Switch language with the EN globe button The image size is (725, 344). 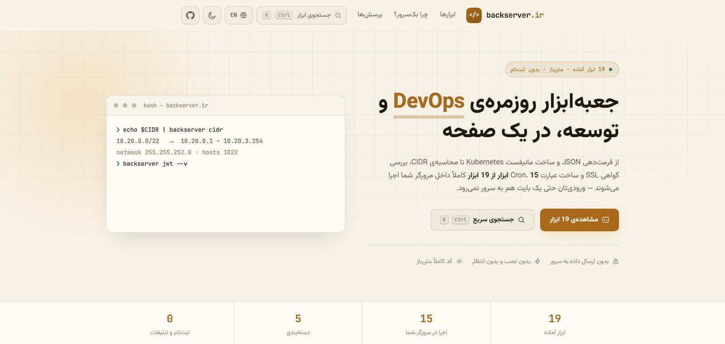(238, 15)
